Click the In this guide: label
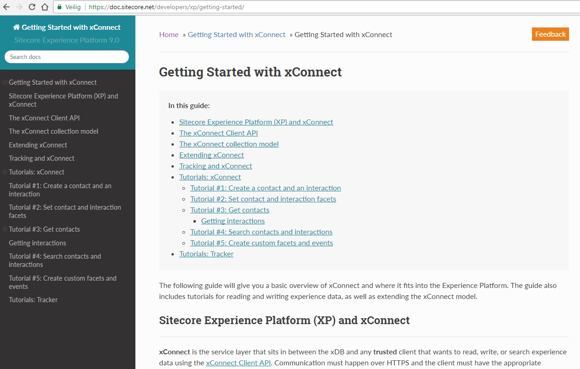580x369 pixels. tap(189, 105)
